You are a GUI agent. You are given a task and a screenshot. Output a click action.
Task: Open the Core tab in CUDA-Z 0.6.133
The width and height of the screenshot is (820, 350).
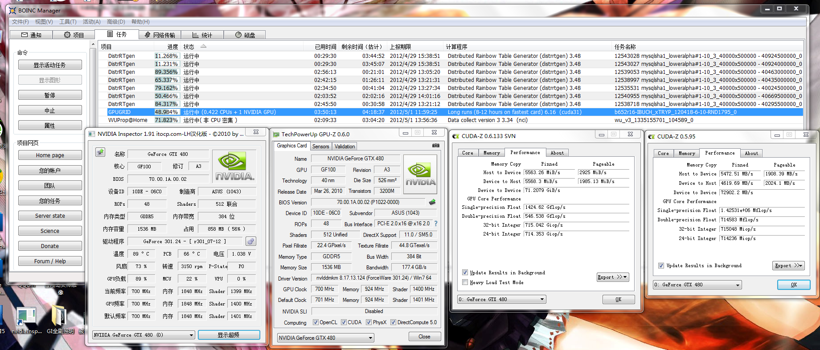pyautogui.click(x=467, y=153)
